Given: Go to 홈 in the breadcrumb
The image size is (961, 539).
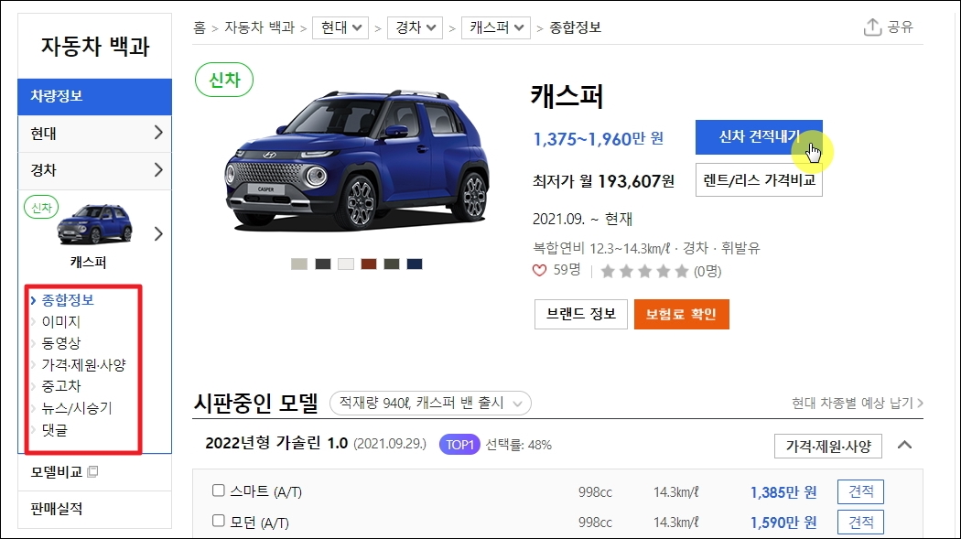Looking at the screenshot, I should point(200,27).
